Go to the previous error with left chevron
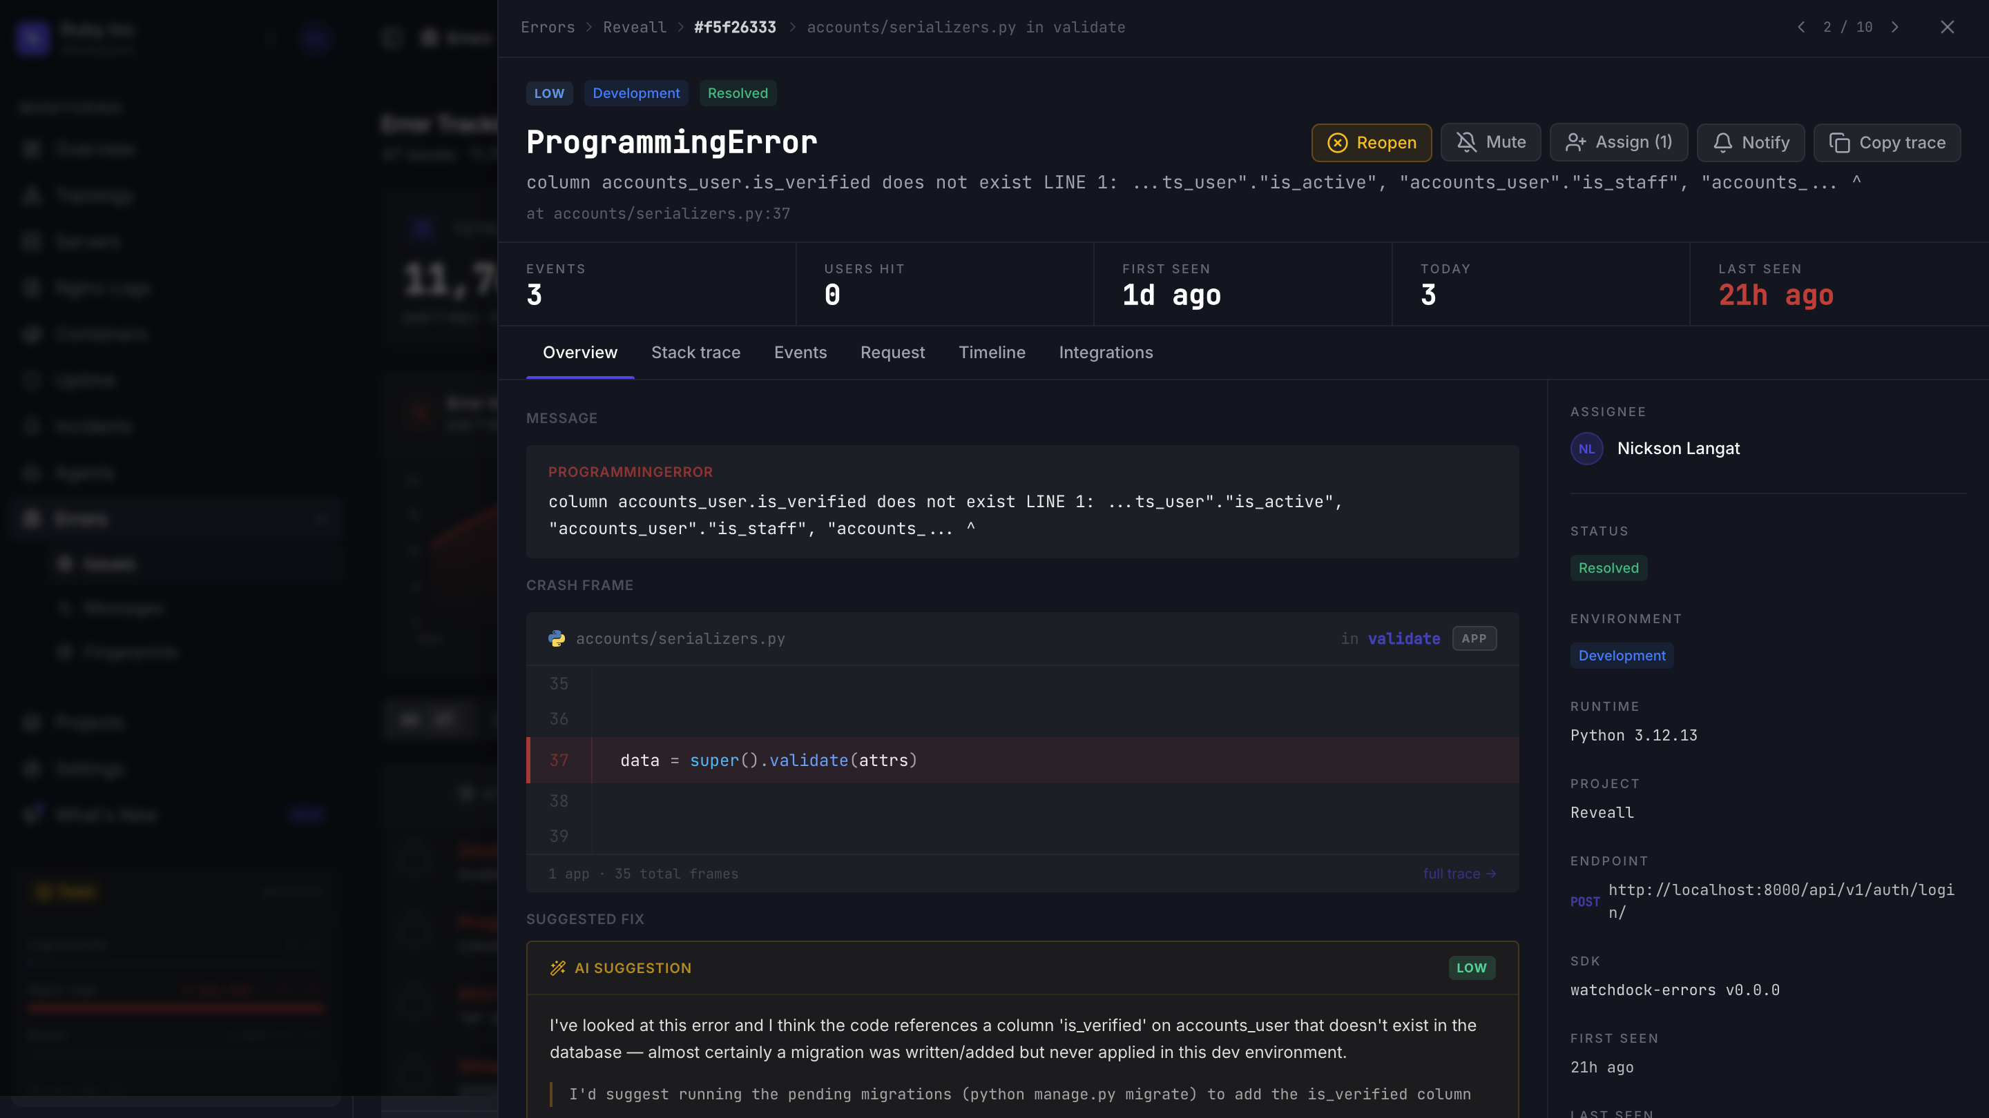The height and width of the screenshot is (1118, 1989). pos(1801,27)
